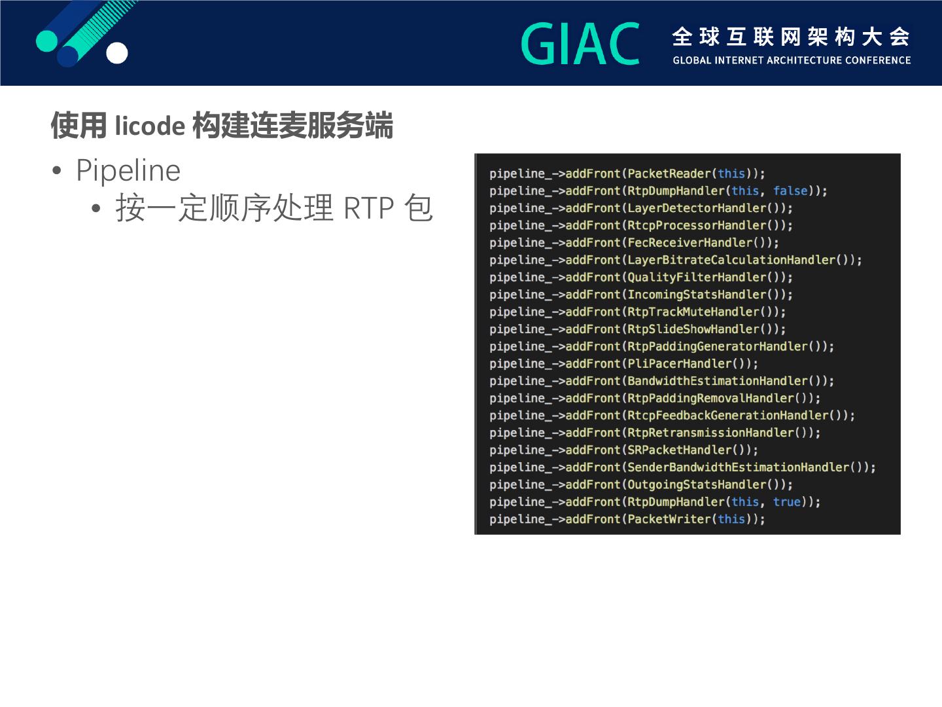Select the Pipeline bullet text

pyautogui.click(x=128, y=170)
